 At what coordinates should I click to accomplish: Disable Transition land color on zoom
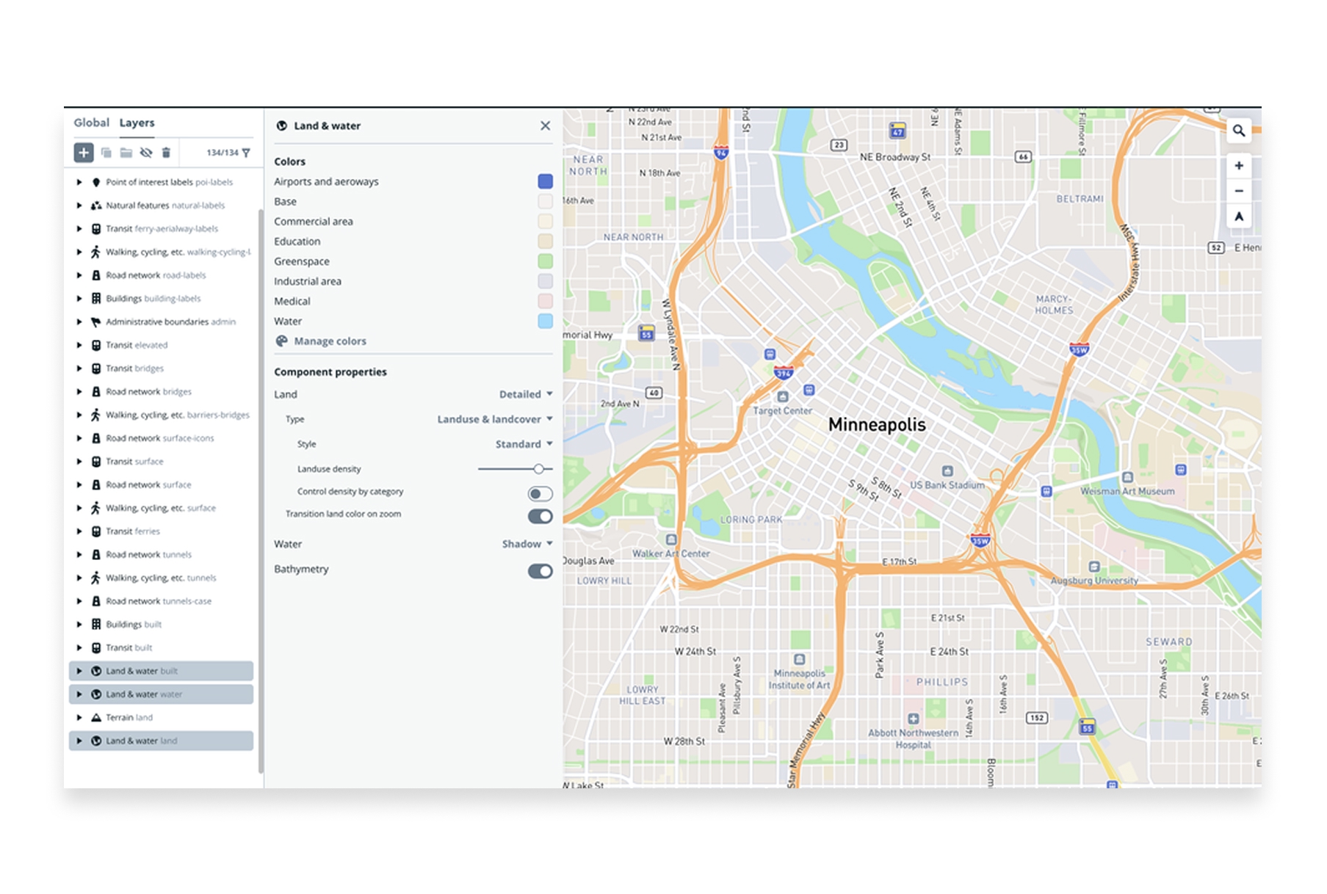(540, 516)
